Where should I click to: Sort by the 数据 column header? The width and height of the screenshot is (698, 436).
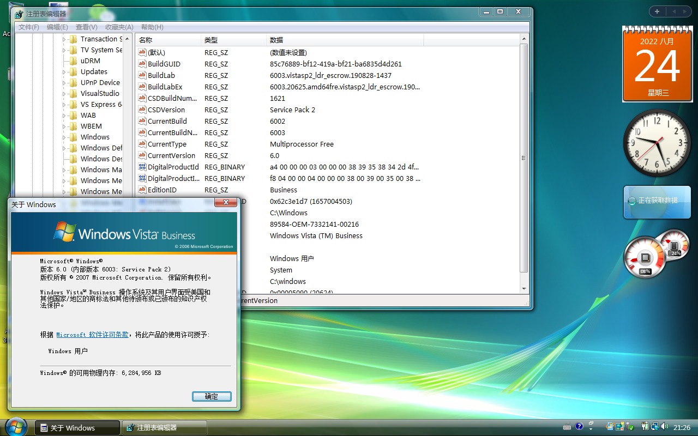pyautogui.click(x=345, y=40)
